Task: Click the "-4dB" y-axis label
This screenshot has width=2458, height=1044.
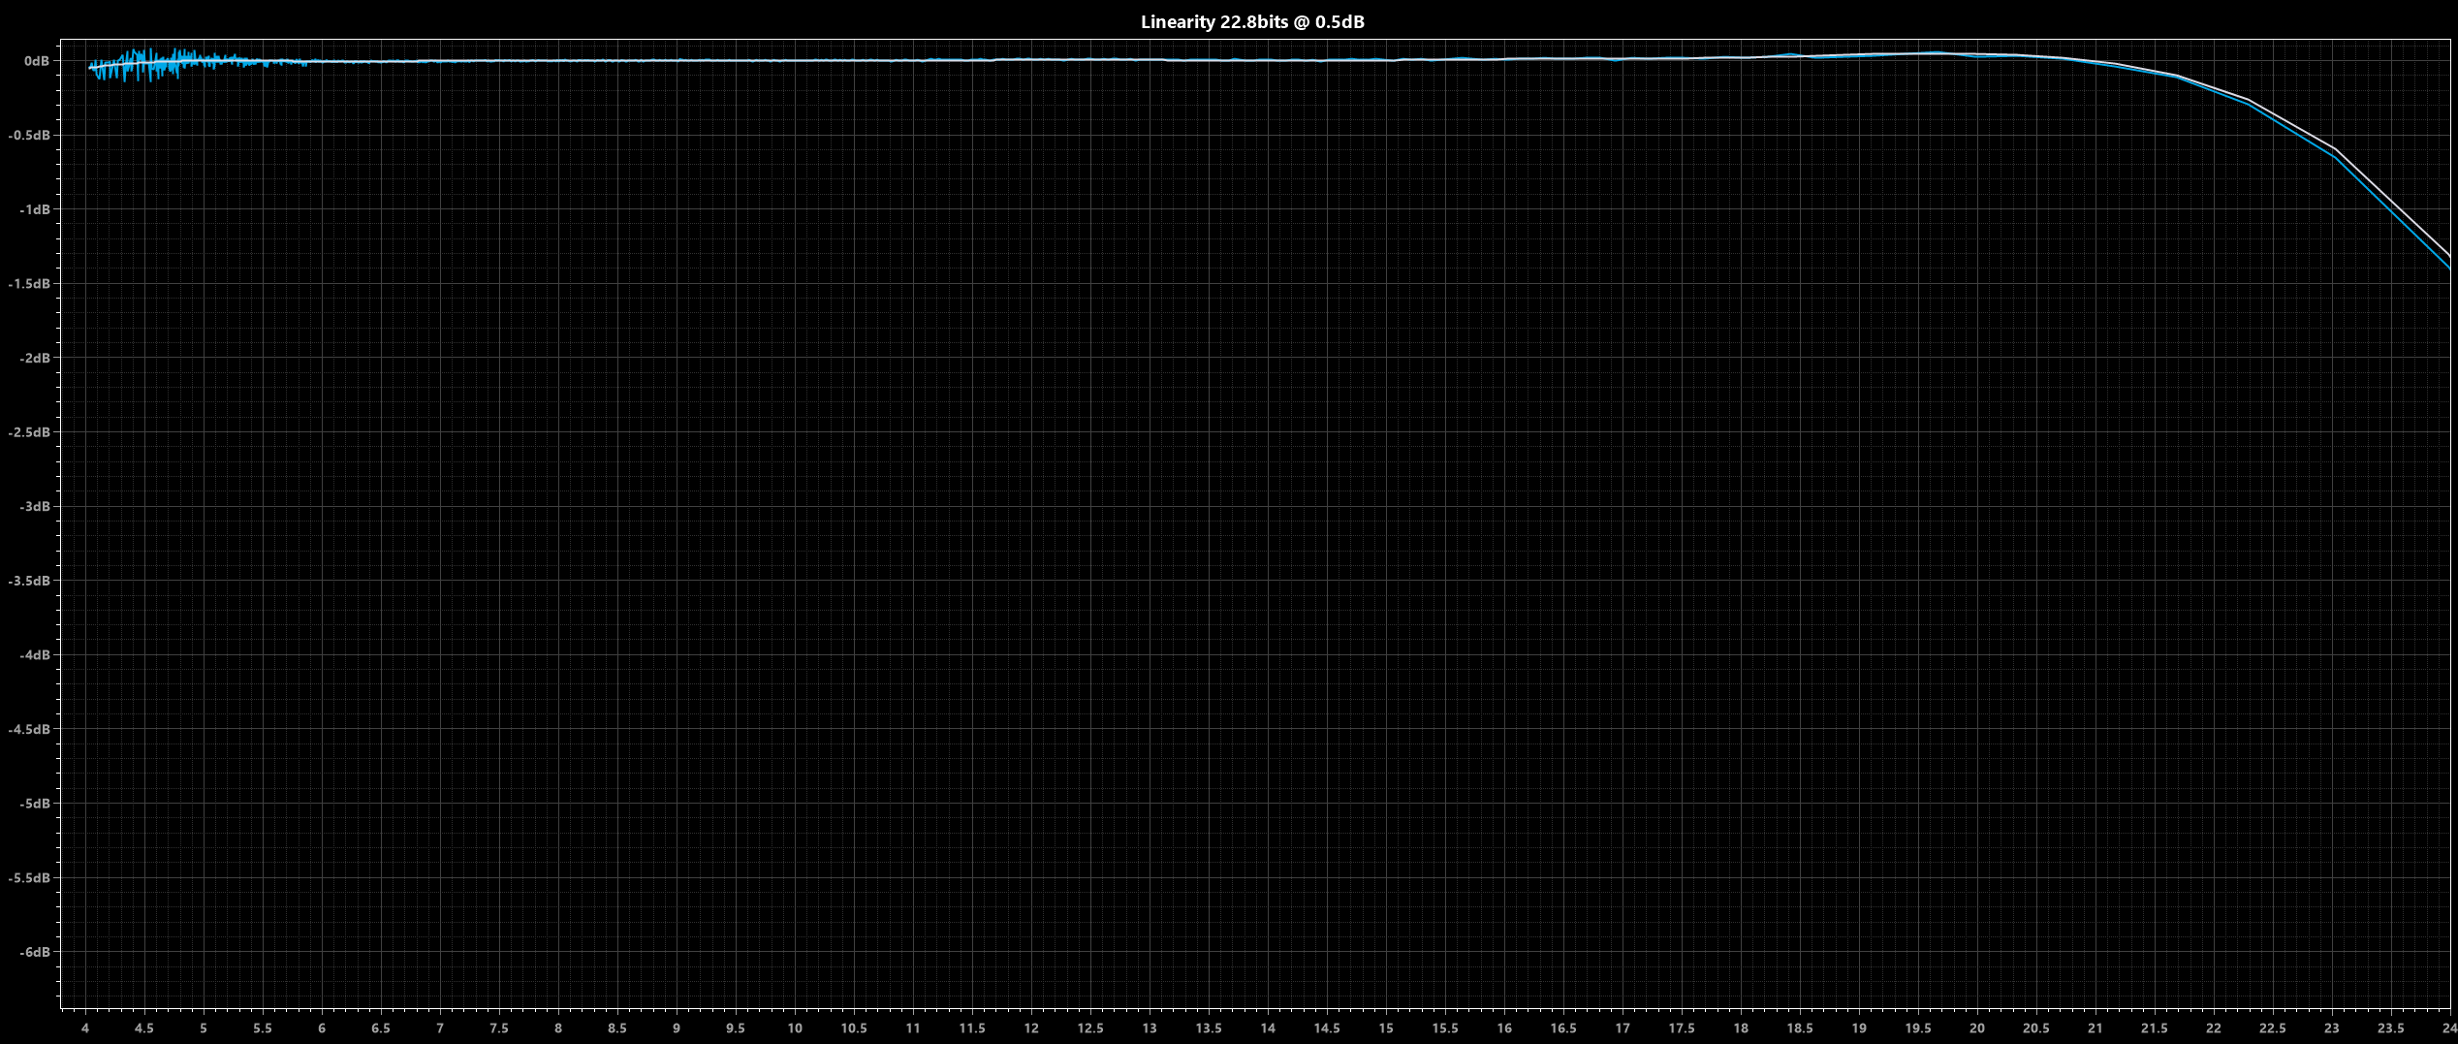Action: point(35,655)
